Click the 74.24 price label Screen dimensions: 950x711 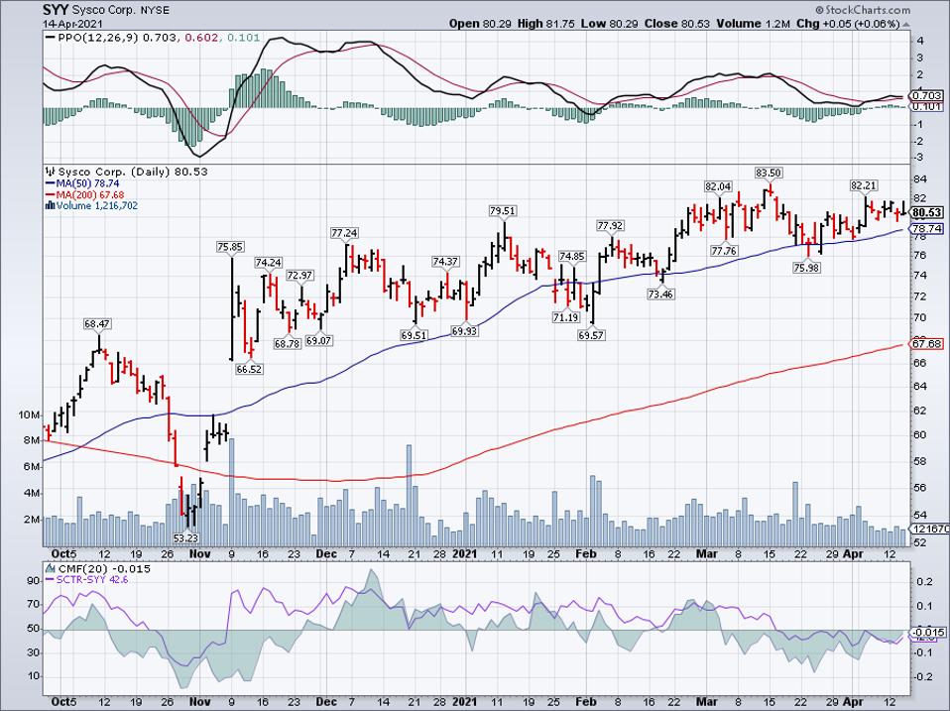269,262
